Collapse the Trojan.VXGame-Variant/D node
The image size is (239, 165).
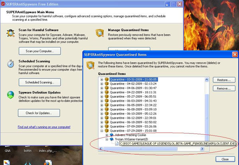[107, 139]
